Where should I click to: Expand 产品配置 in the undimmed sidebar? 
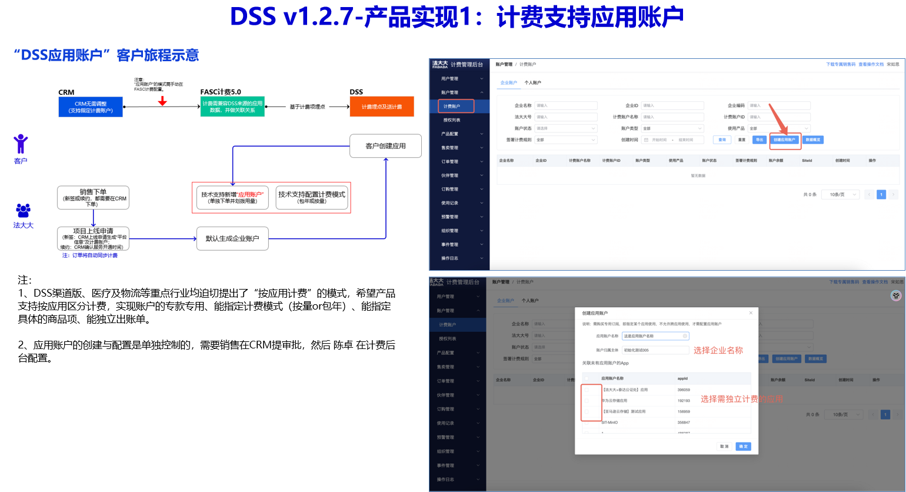pos(460,134)
